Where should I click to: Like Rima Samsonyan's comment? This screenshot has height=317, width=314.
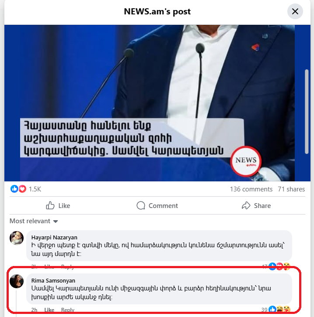(49, 310)
